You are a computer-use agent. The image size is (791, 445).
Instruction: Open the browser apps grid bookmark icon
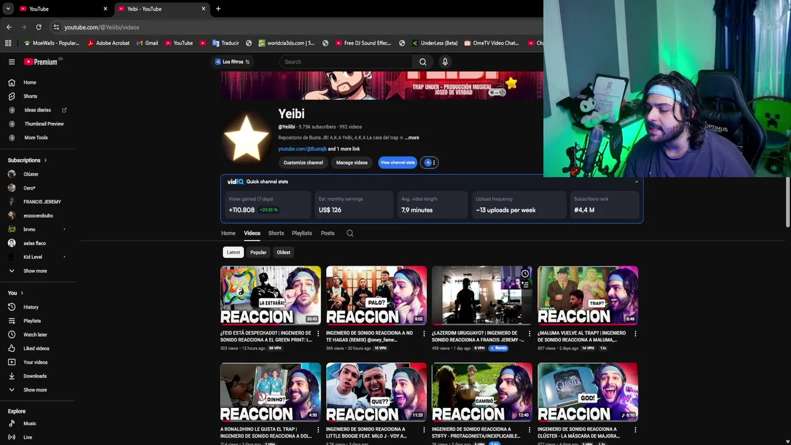point(8,43)
